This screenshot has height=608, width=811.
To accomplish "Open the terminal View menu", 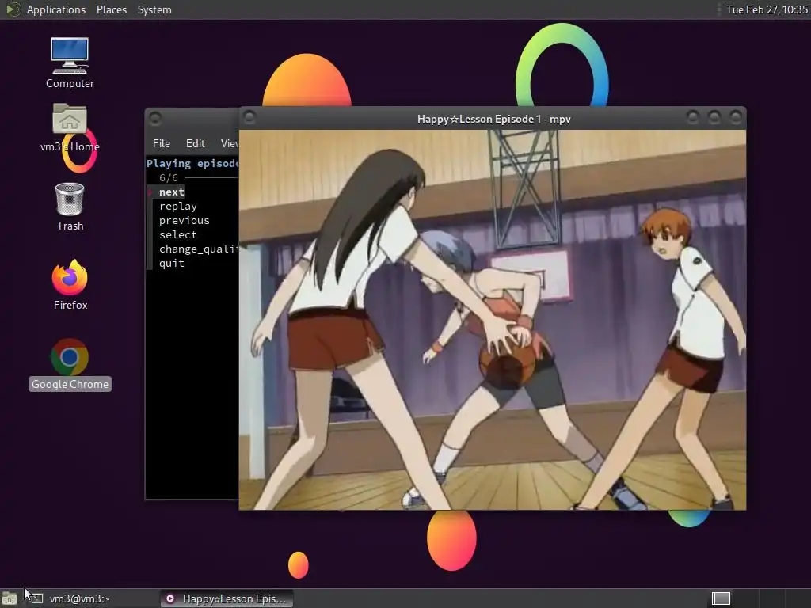I will click(229, 143).
